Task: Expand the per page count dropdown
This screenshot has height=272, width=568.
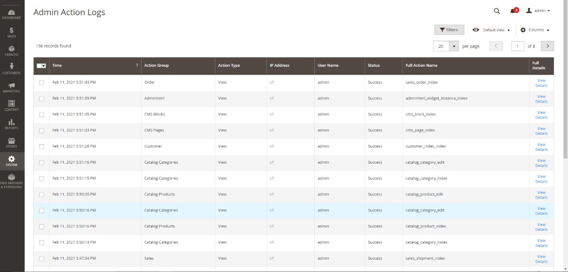Action: (x=454, y=46)
